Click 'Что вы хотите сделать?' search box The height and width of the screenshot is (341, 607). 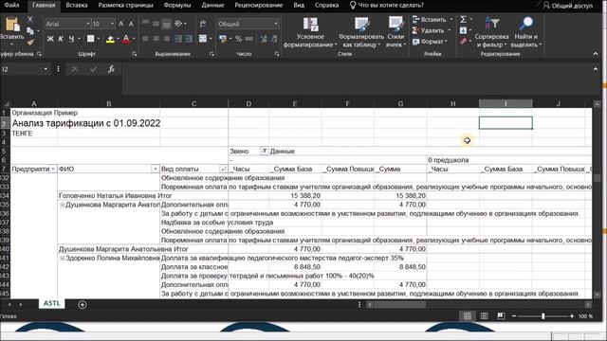click(386, 5)
